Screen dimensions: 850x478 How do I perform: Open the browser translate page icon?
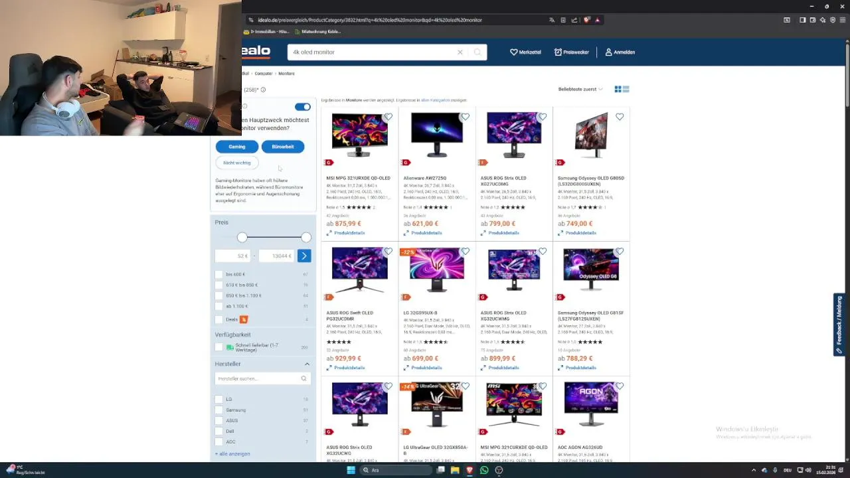(x=551, y=20)
